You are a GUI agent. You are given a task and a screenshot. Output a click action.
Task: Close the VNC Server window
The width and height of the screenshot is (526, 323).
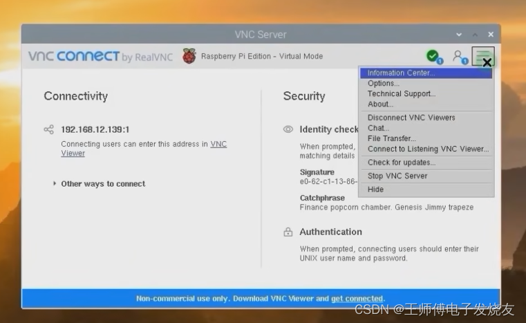[x=491, y=35]
